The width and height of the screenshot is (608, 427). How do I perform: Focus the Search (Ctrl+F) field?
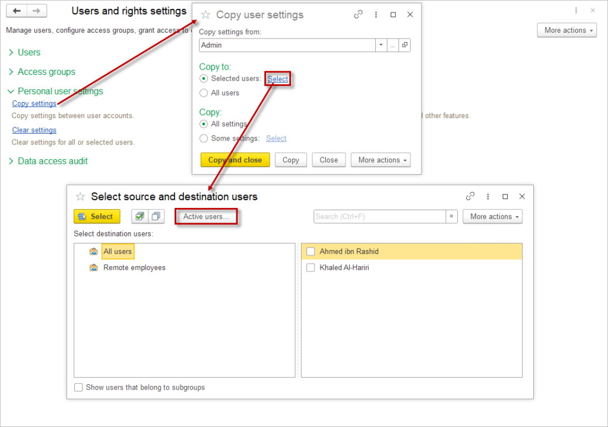coord(379,216)
